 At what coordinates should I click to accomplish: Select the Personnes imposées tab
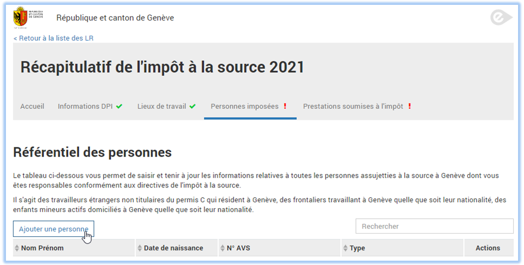[244, 106]
